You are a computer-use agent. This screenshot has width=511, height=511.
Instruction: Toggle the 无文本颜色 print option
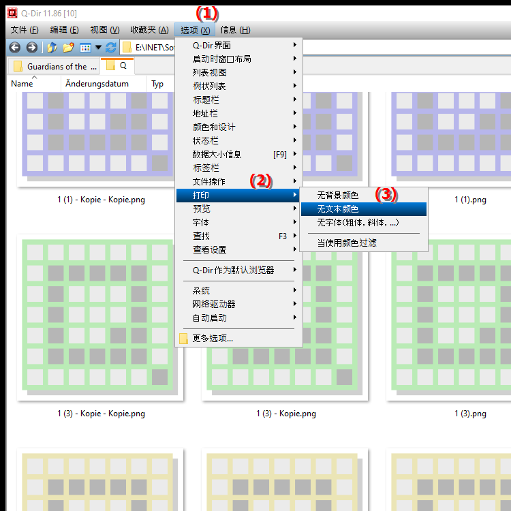click(364, 209)
